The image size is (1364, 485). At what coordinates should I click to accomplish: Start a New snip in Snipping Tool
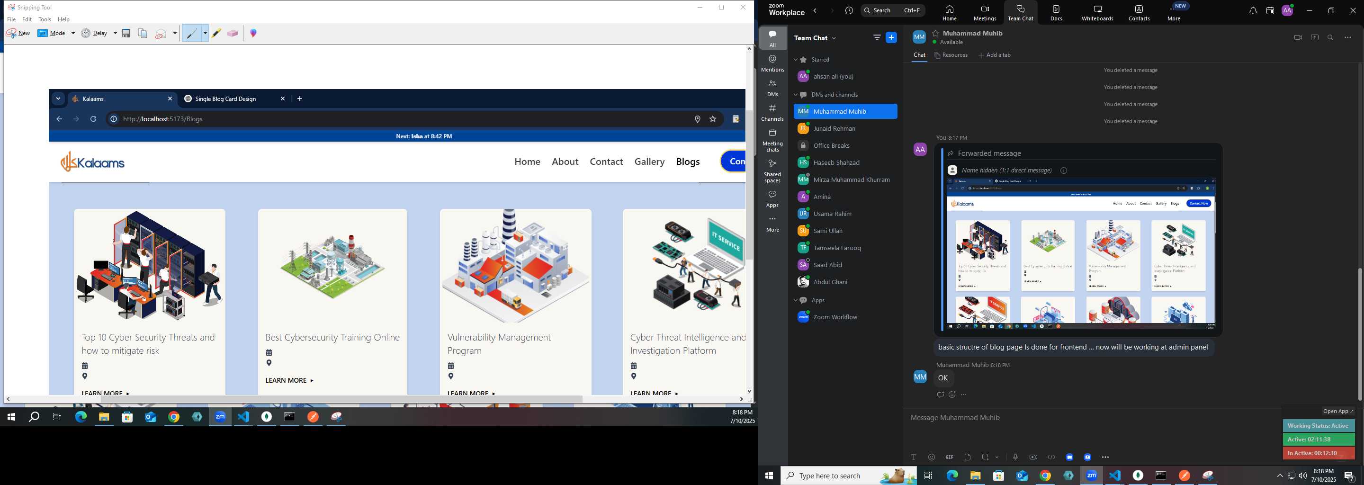click(18, 33)
